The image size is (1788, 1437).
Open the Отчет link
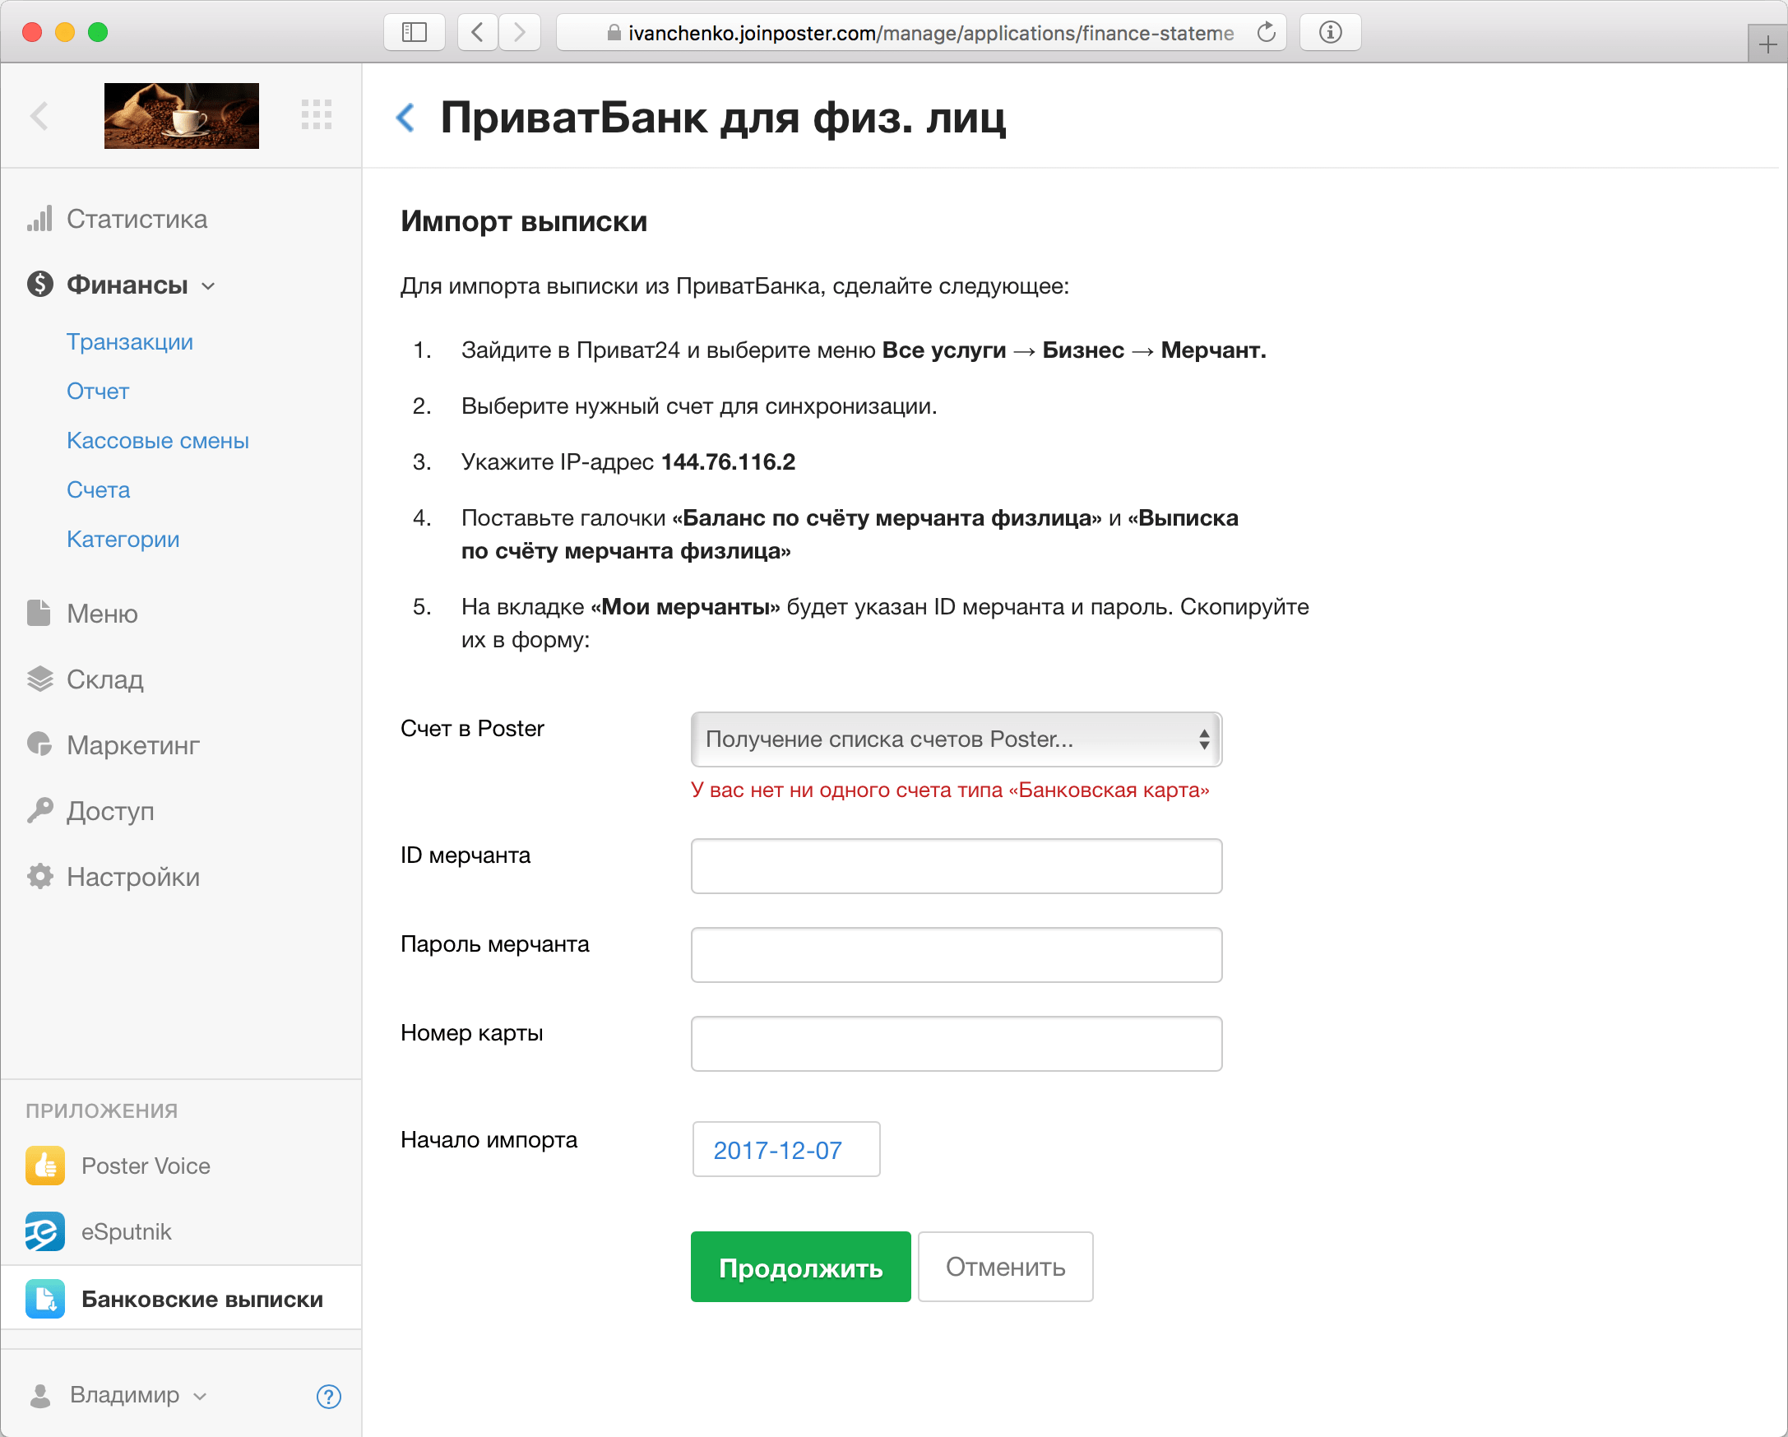pos(98,391)
